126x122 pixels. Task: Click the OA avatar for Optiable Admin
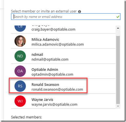pos(20,71)
